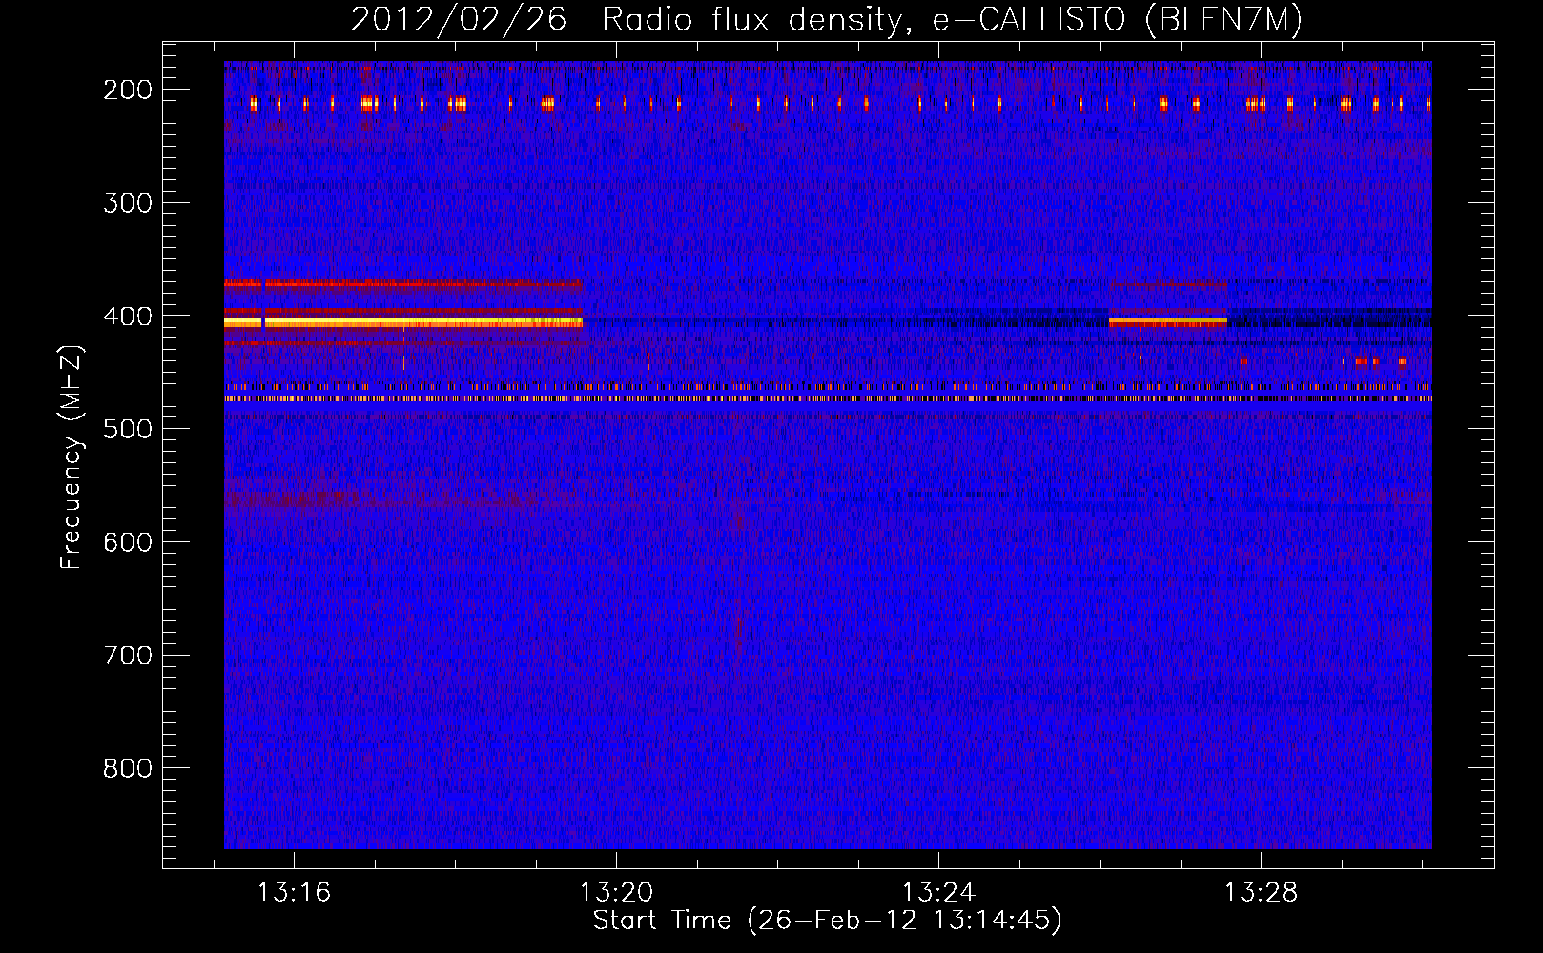Click the date '2012/02/26' in the title

tap(459, 20)
